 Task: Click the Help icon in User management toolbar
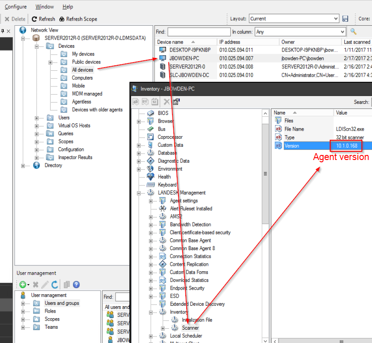pos(76,285)
